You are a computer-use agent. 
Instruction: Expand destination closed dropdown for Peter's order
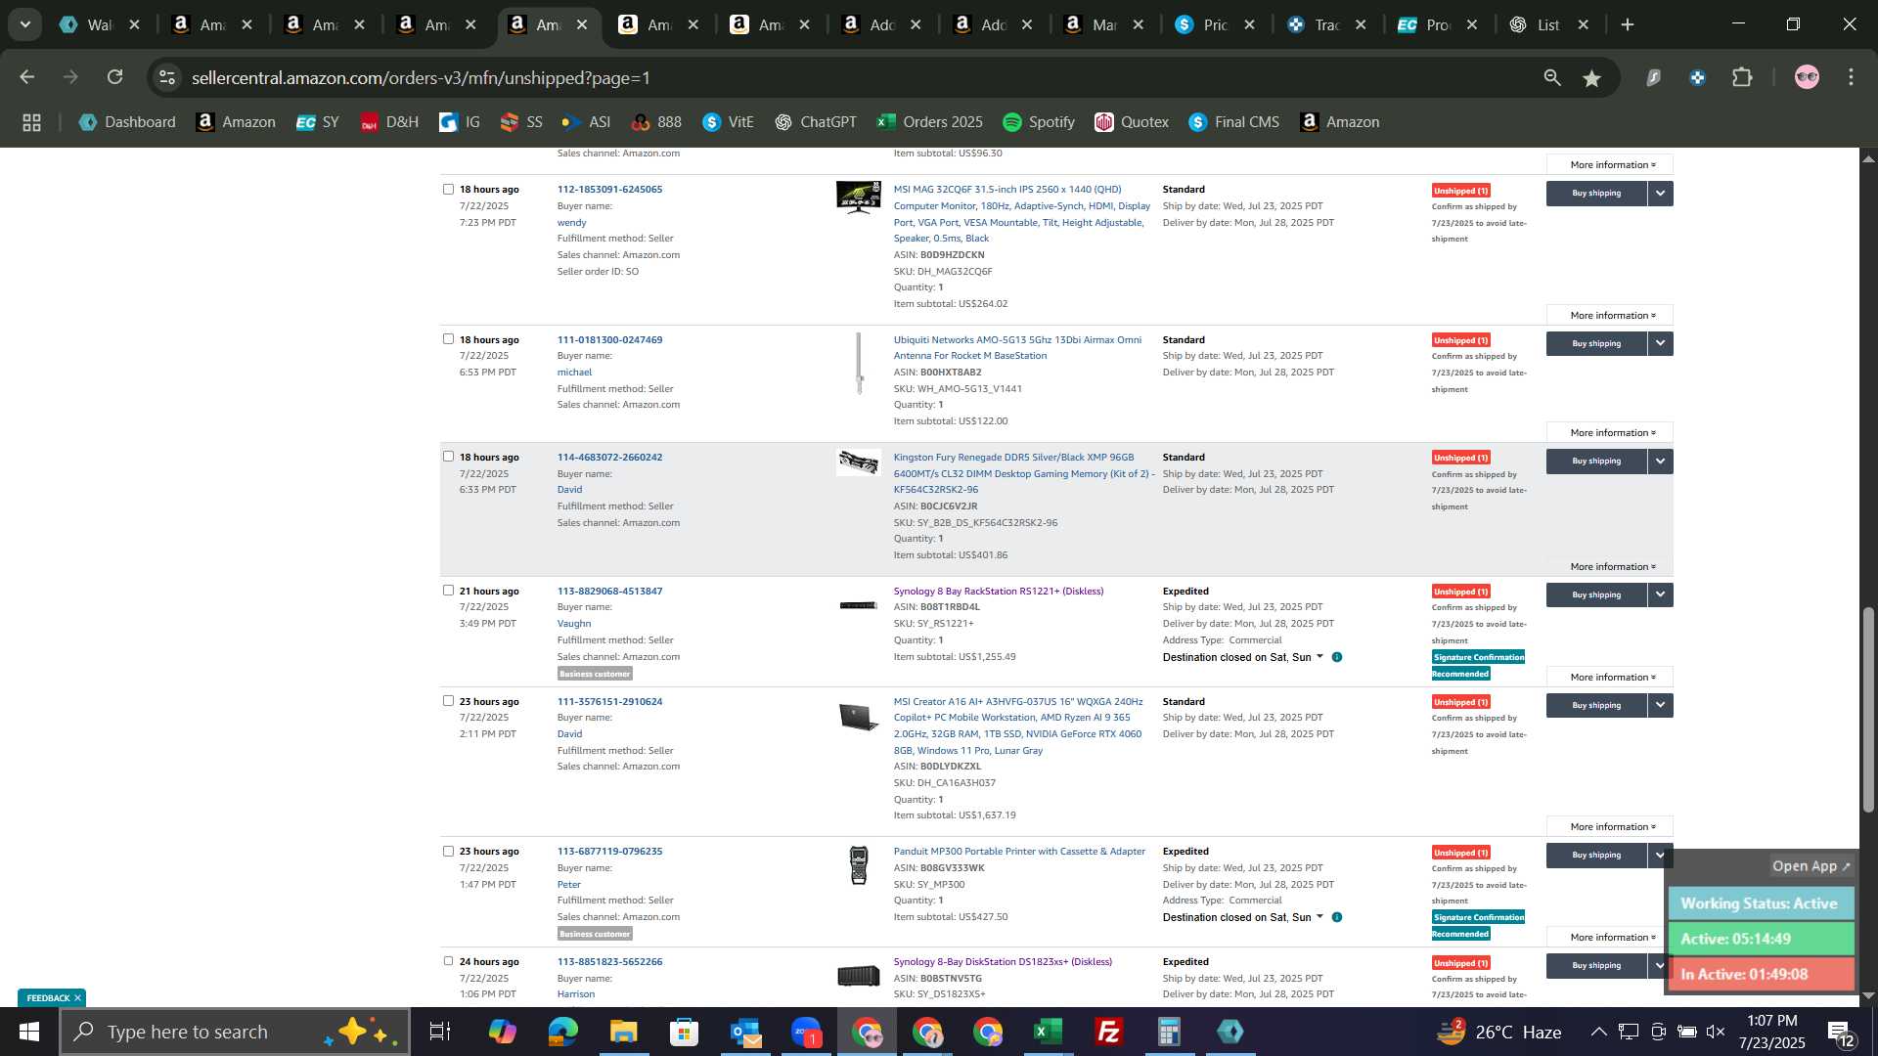coord(1319,917)
